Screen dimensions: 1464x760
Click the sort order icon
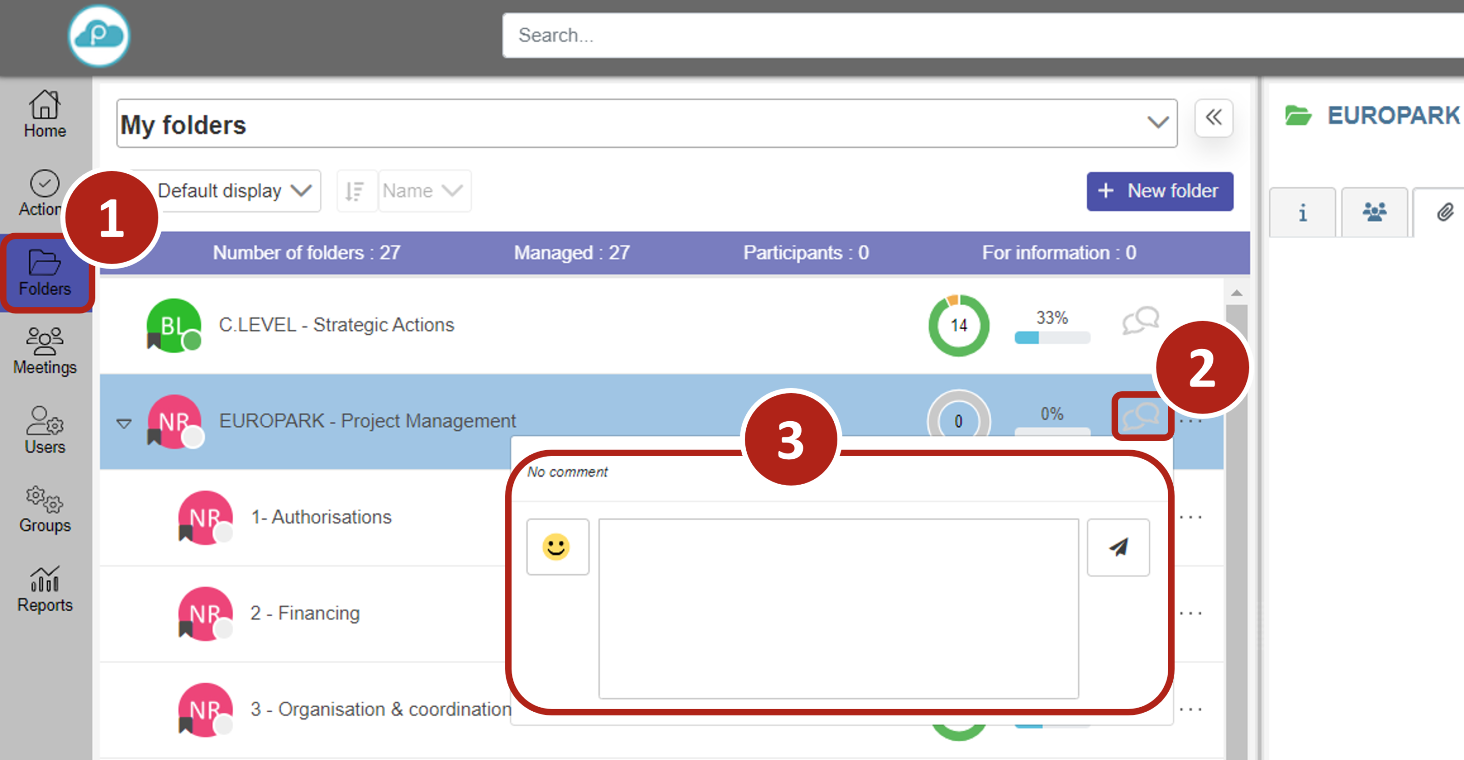click(x=356, y=191)
